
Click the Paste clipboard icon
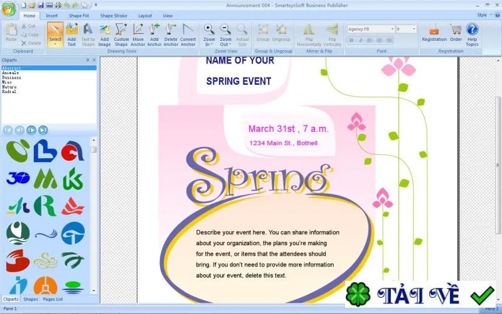(x=11, y=33)
